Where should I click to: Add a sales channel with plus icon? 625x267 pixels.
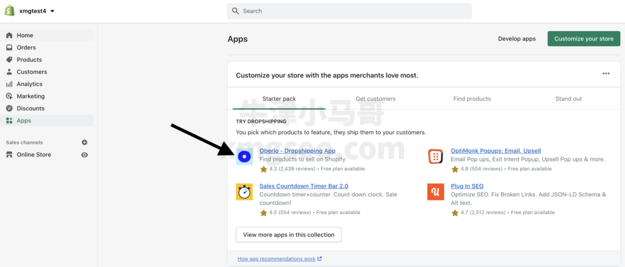click(84, 143)
